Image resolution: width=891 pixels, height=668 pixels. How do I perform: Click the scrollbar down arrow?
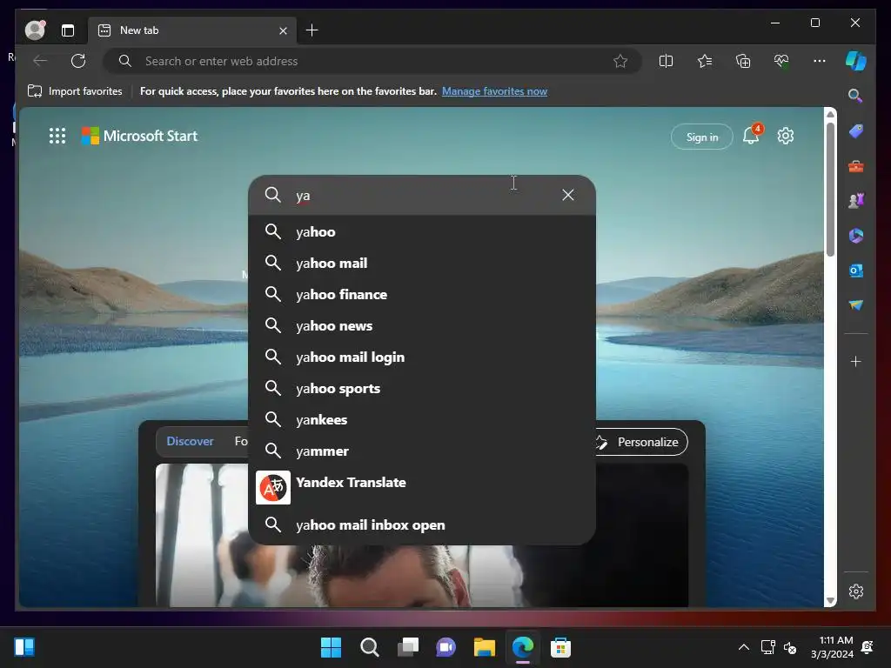coord(830,600)
